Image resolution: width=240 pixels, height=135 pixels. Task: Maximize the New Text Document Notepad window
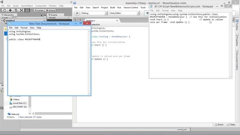[x=81, y=23]
